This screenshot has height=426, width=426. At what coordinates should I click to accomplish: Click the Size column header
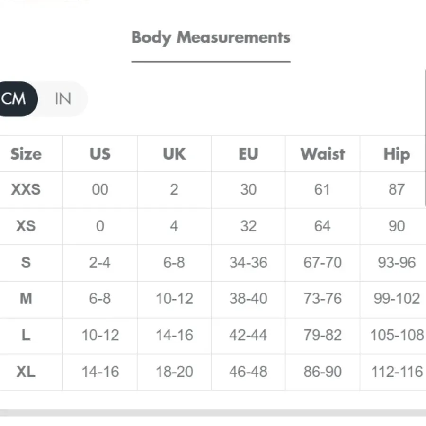[x=26, y=154]
